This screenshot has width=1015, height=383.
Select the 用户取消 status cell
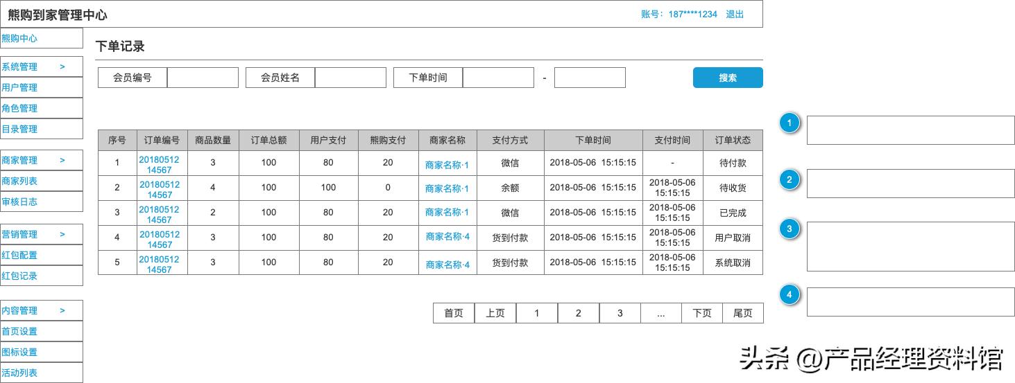pyautogui.click(x=733, y=238)
